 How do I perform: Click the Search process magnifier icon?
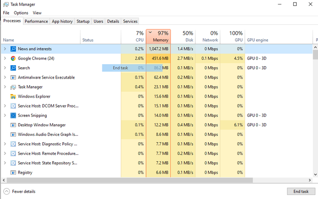coord(13,68)
